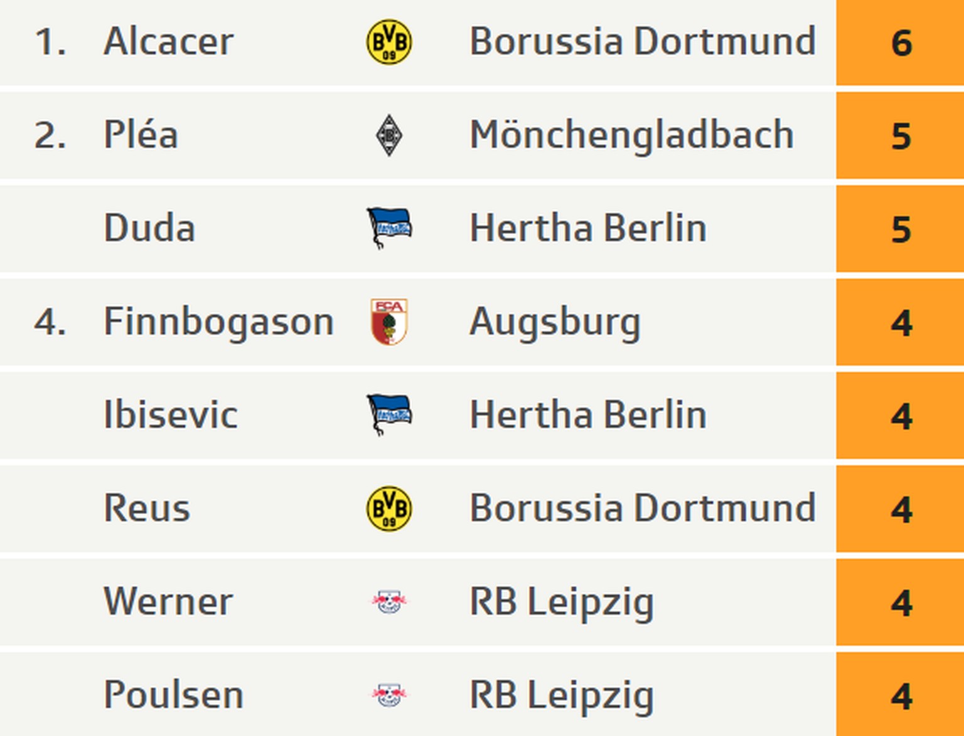This screenshot has height=736, width=964.
Task: Open Finnbogason's player entry
Action: 218,322
